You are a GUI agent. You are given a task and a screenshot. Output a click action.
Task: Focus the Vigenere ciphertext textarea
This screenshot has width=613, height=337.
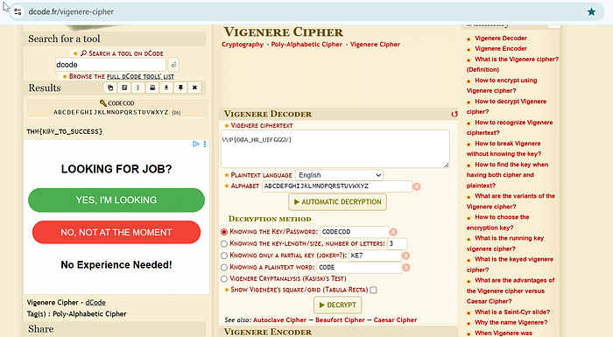(335, 149)
